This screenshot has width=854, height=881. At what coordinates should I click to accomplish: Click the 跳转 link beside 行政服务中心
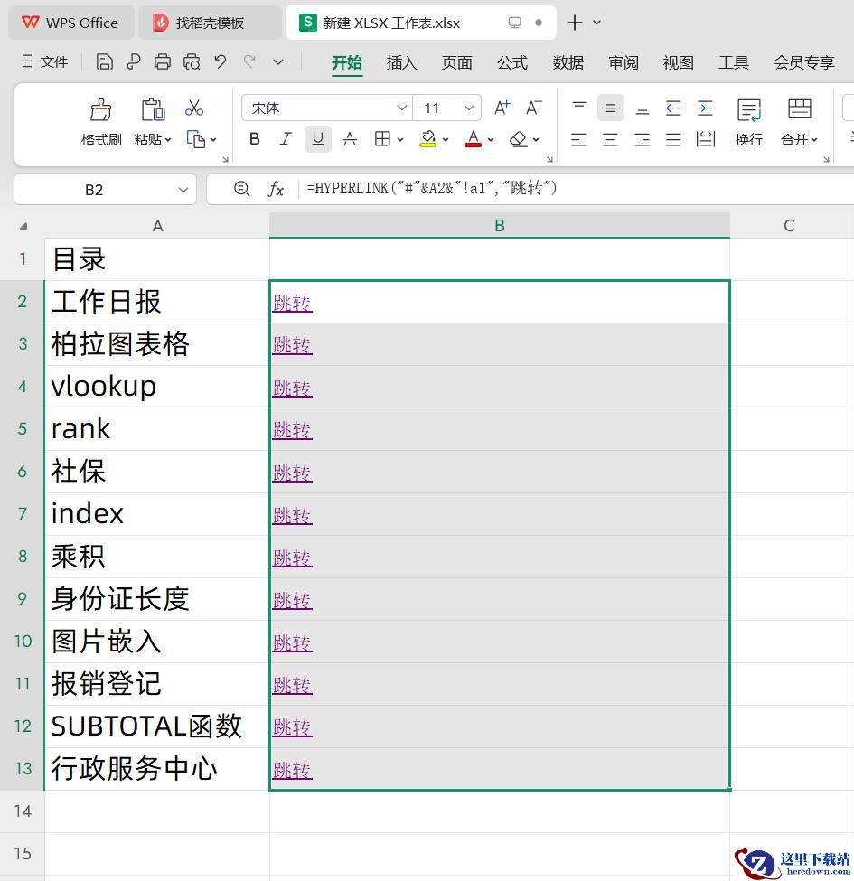[x=292, y=770]
